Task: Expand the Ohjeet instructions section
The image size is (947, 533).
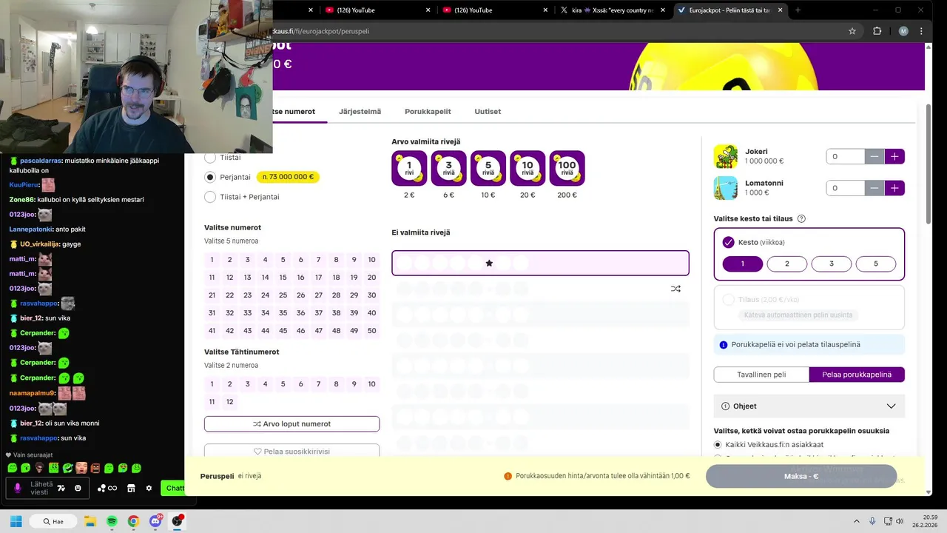Action: [x=809, y=406]
